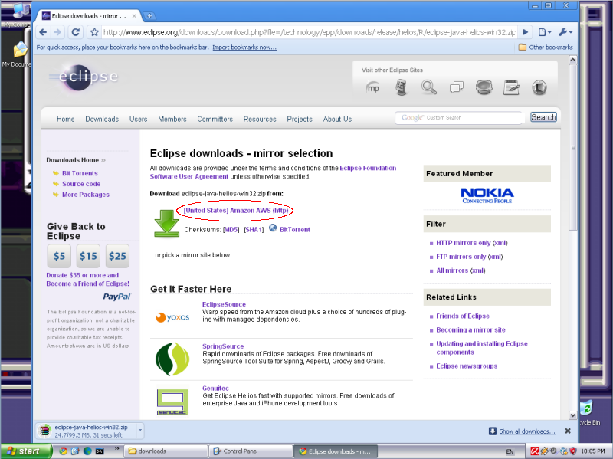Click the Eclipse Marketplace 'mp' icon

[373, 87]
